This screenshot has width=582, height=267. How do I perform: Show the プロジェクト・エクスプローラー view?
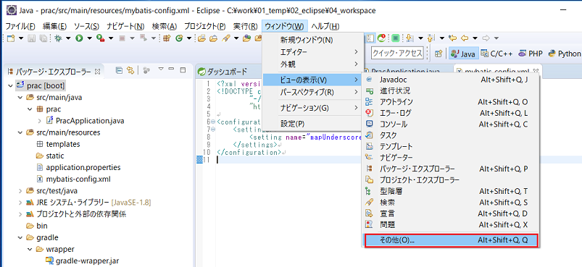pyautogui.click(x=449, y=180)
